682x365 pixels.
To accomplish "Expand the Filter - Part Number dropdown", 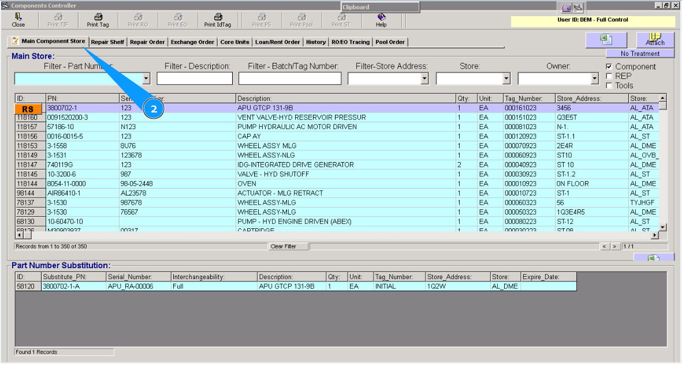I will 146,78.
